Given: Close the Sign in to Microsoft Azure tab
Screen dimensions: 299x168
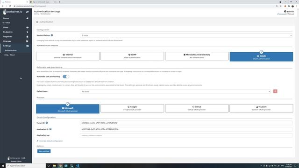Looking at the screenshot, I should [x=55, y=2].
